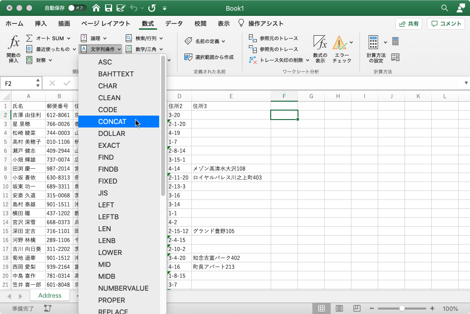
Task: Click the Lookup & Reference (検索/行列) icon
Action: (128, 38)
